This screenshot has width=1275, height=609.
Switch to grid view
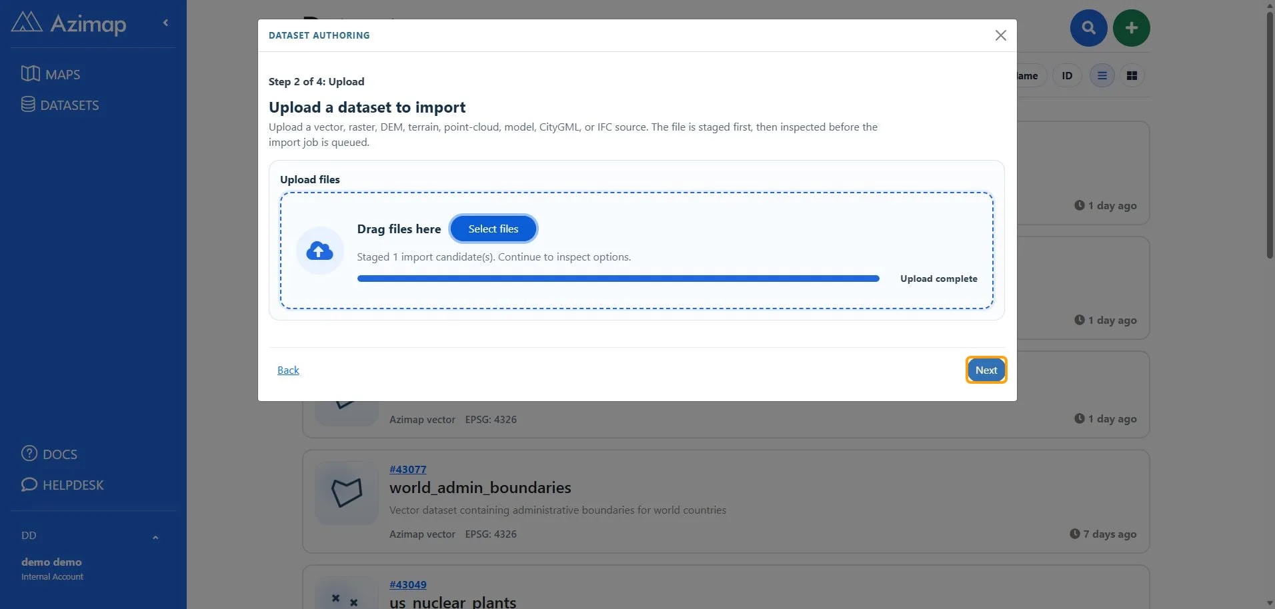click(x=1132, y=76)
